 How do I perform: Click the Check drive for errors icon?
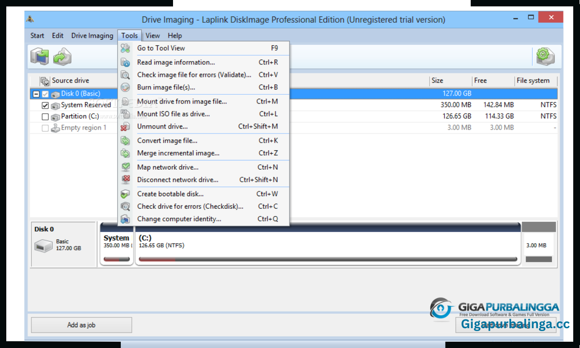point(125,206)
